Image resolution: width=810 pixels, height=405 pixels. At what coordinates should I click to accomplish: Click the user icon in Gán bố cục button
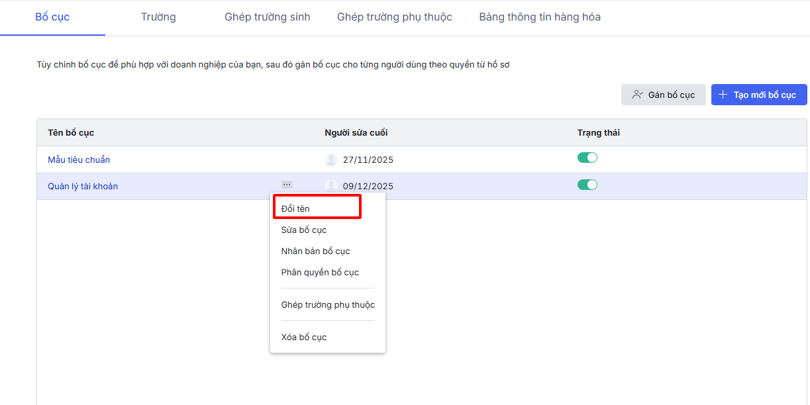[637, 95]
